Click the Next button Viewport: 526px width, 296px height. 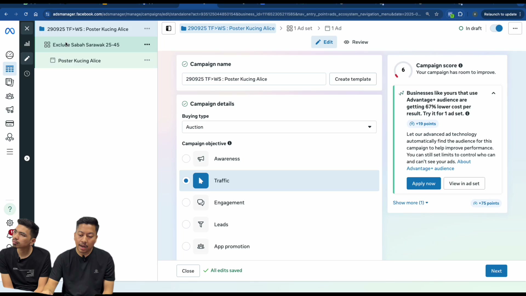click(496, 271)
